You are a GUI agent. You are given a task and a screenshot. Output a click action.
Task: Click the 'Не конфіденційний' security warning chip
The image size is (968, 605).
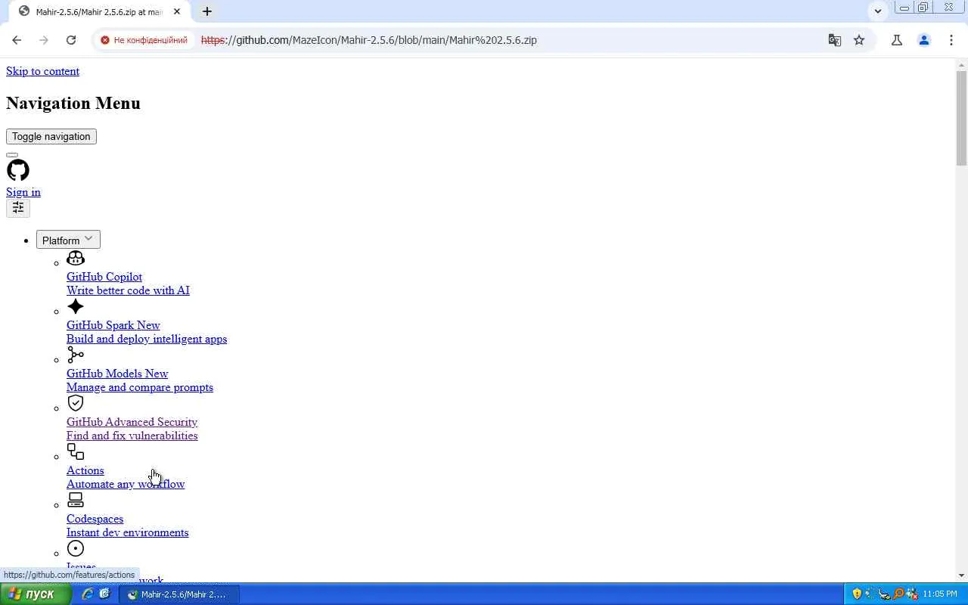(x=144, y=40)
